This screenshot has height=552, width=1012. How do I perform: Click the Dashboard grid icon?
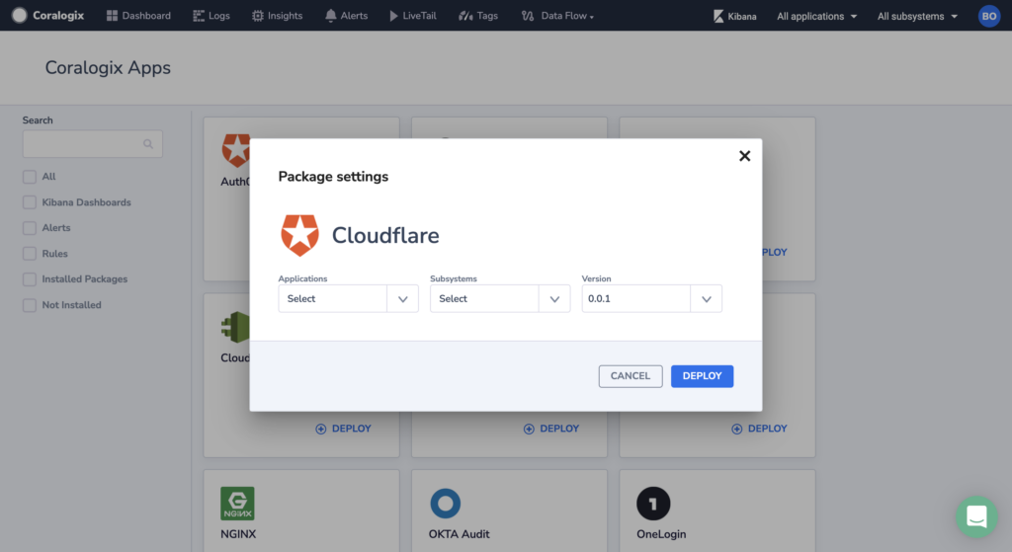[x=112, y=16]
